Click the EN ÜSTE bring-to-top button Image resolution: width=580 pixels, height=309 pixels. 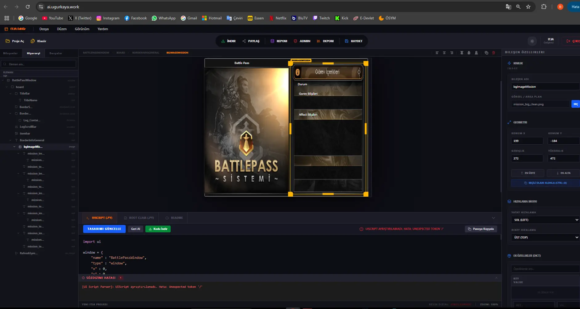pyautogui.click(x=528, y=173)
